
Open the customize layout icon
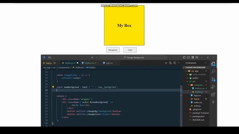(x=197, y=57)
